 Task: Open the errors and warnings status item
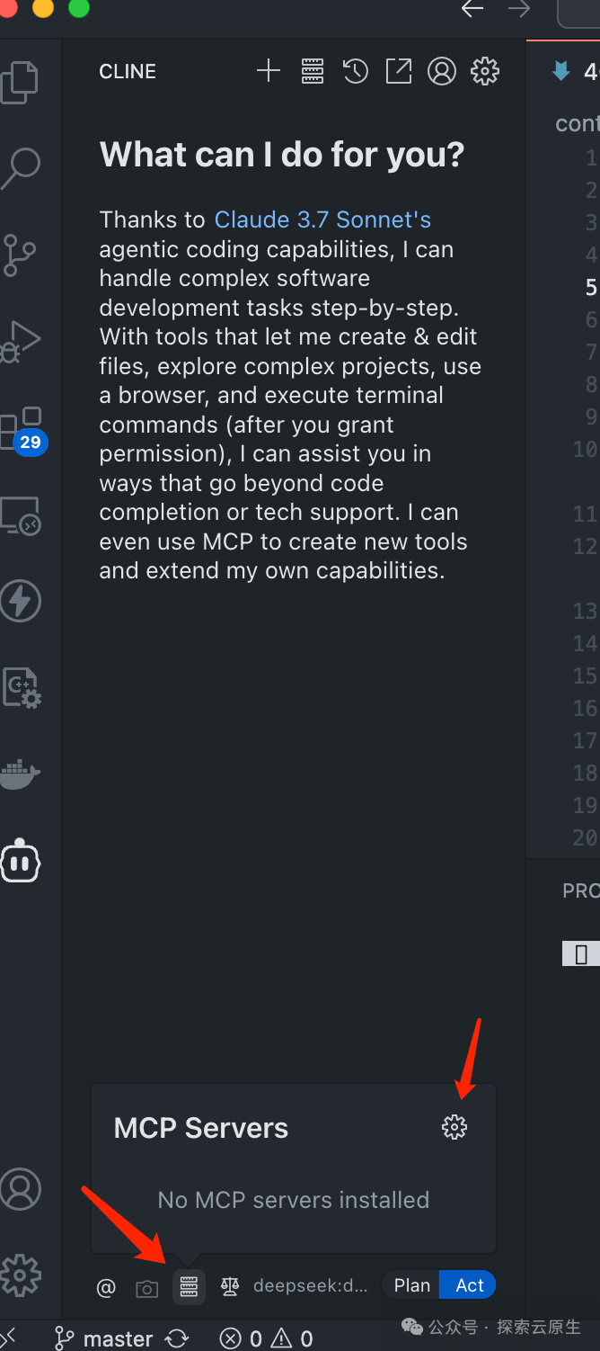(x=265, y=1339)
